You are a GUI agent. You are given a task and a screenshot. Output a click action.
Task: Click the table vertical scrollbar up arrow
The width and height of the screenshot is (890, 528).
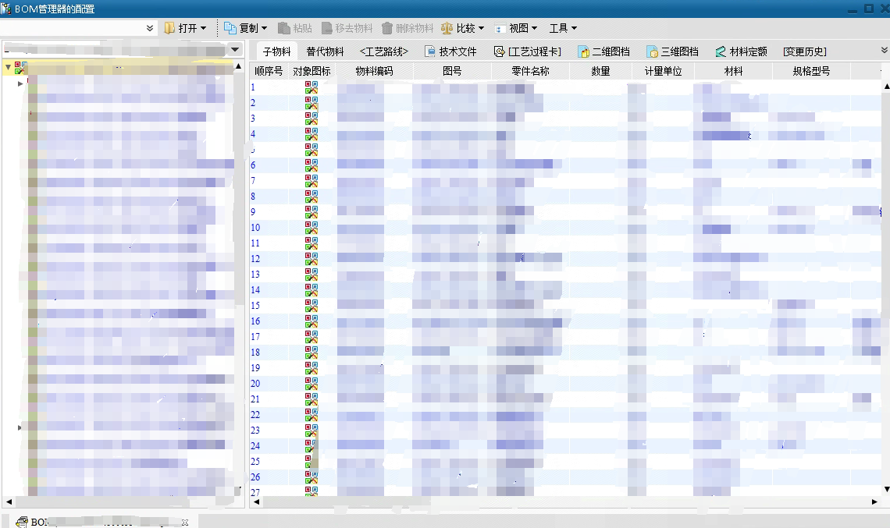pos(887,87)
